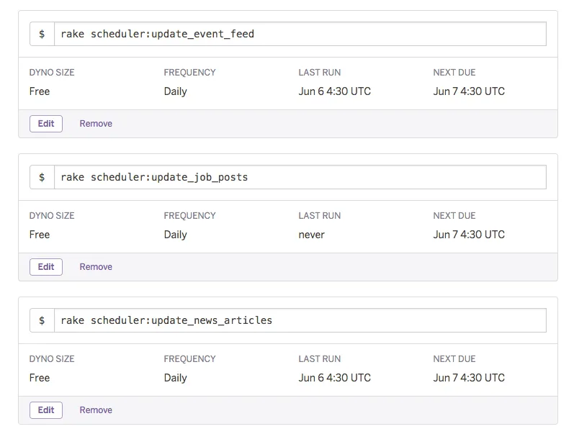Screen dimensions: 574x434
Task: Click the Last Run date of update_event_feed
Action: (x=335, y=91)
